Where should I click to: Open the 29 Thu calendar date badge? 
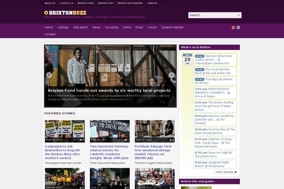187,59
